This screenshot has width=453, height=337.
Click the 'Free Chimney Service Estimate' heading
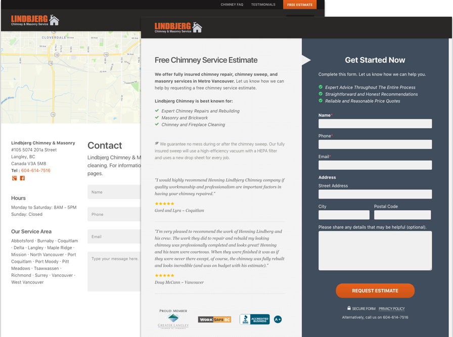(206, 60)
